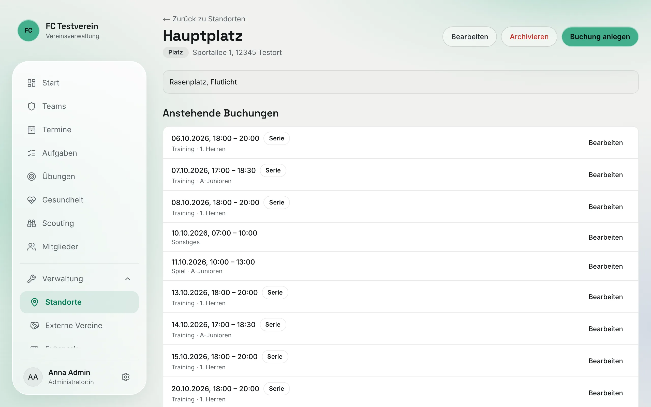The width and height of the screenshot is (651, 407).
Task: Edit the 08.10.2026 booking
Action: [605, 207]
